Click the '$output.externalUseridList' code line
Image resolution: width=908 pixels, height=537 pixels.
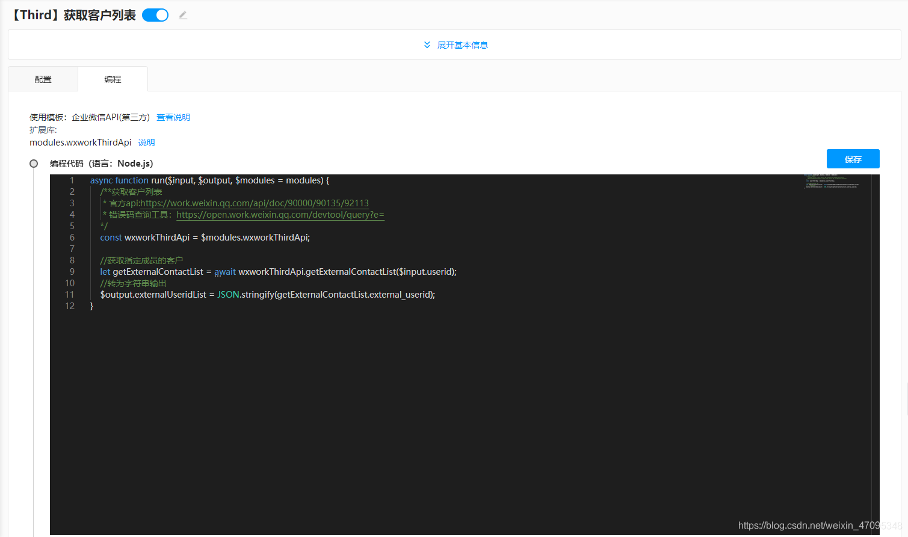(267, 295)
